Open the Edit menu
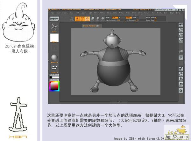This screenshot has width=191, height=141. coord(78,13)
